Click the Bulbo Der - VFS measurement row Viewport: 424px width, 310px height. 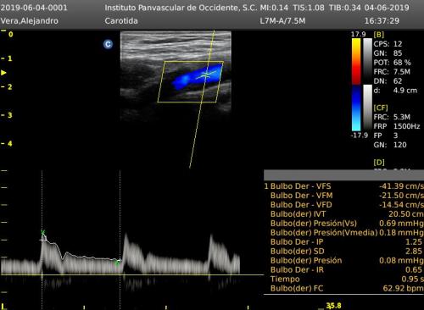[x=343, y=186]
